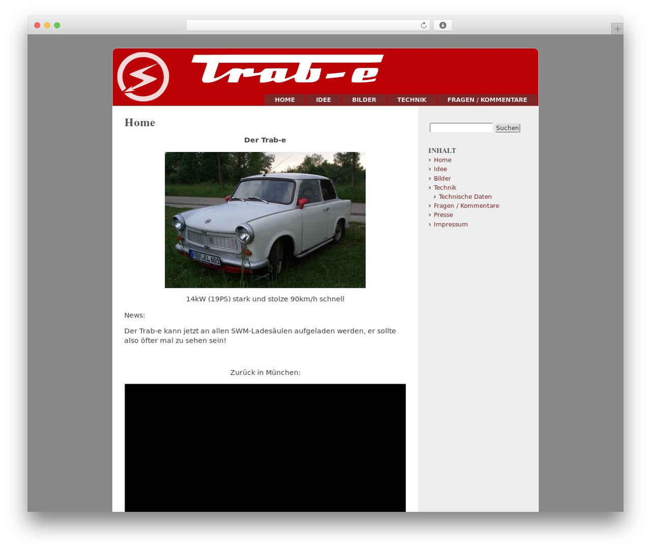Focus the sidebar search input field
The image size is (651, 551).
tap(461, 128)
